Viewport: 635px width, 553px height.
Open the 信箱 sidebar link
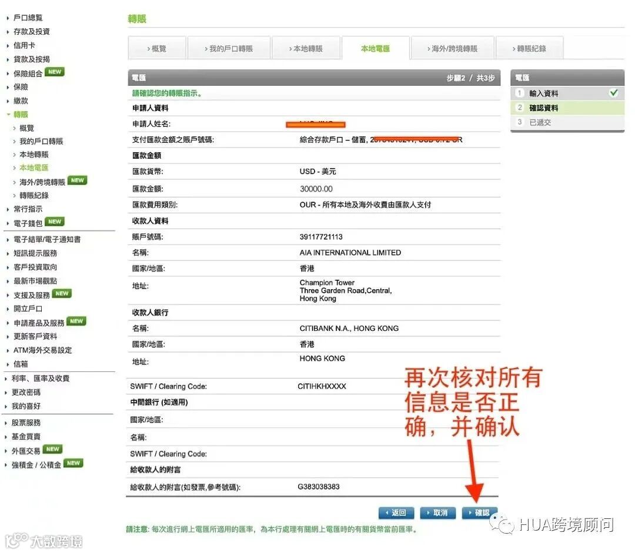coord(20,364)
